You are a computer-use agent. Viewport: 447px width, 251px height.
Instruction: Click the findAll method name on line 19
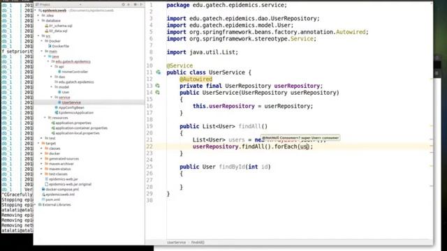click(x=250, y=126)
